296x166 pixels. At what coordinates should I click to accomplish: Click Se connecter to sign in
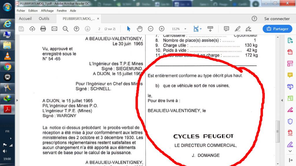pyautogui.click(x=277, y=19)
